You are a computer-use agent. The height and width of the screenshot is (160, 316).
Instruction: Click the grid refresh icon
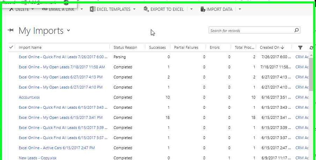(311, 47)
